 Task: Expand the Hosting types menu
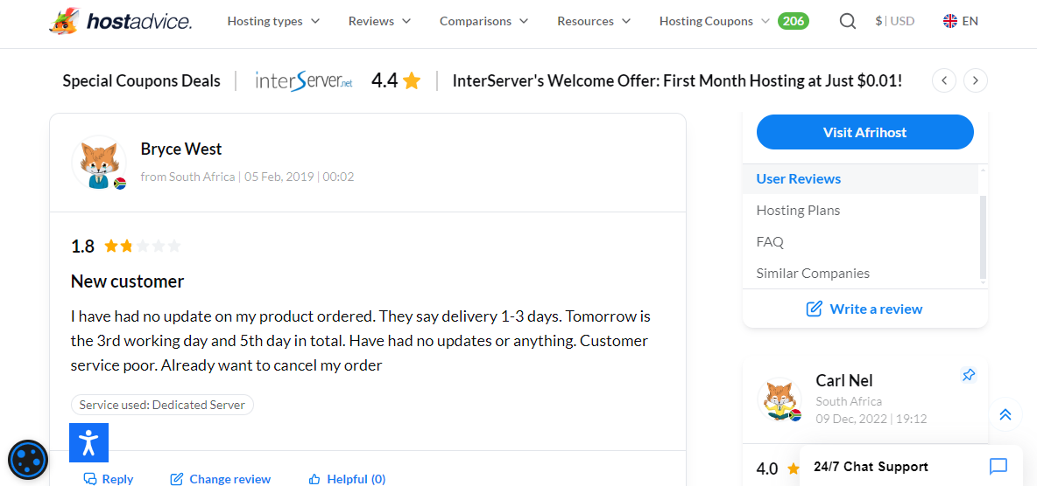click(273, 21)
